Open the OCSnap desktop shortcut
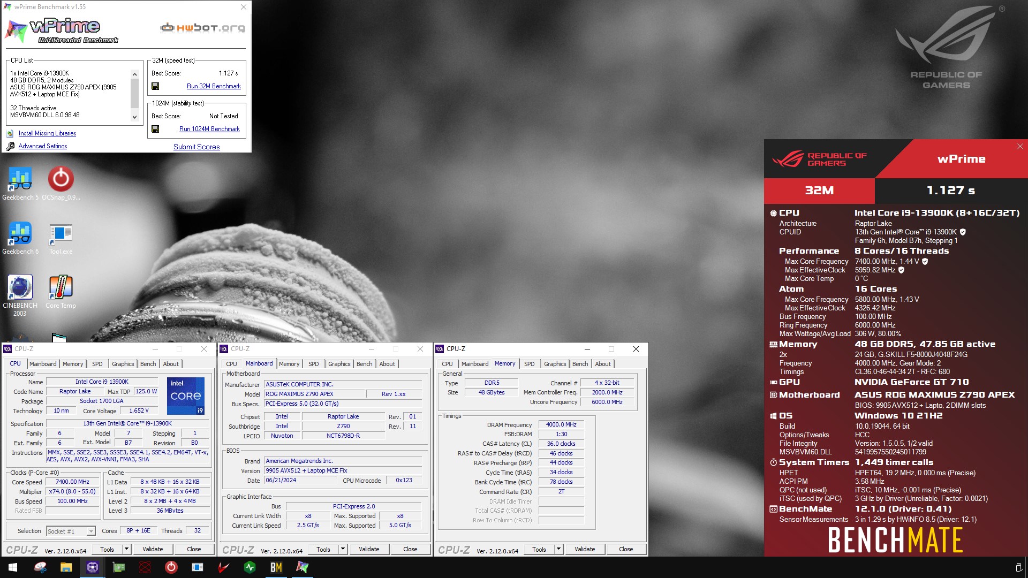The image size is (1028, 578). pyautogui.click(x=61, y=184)
